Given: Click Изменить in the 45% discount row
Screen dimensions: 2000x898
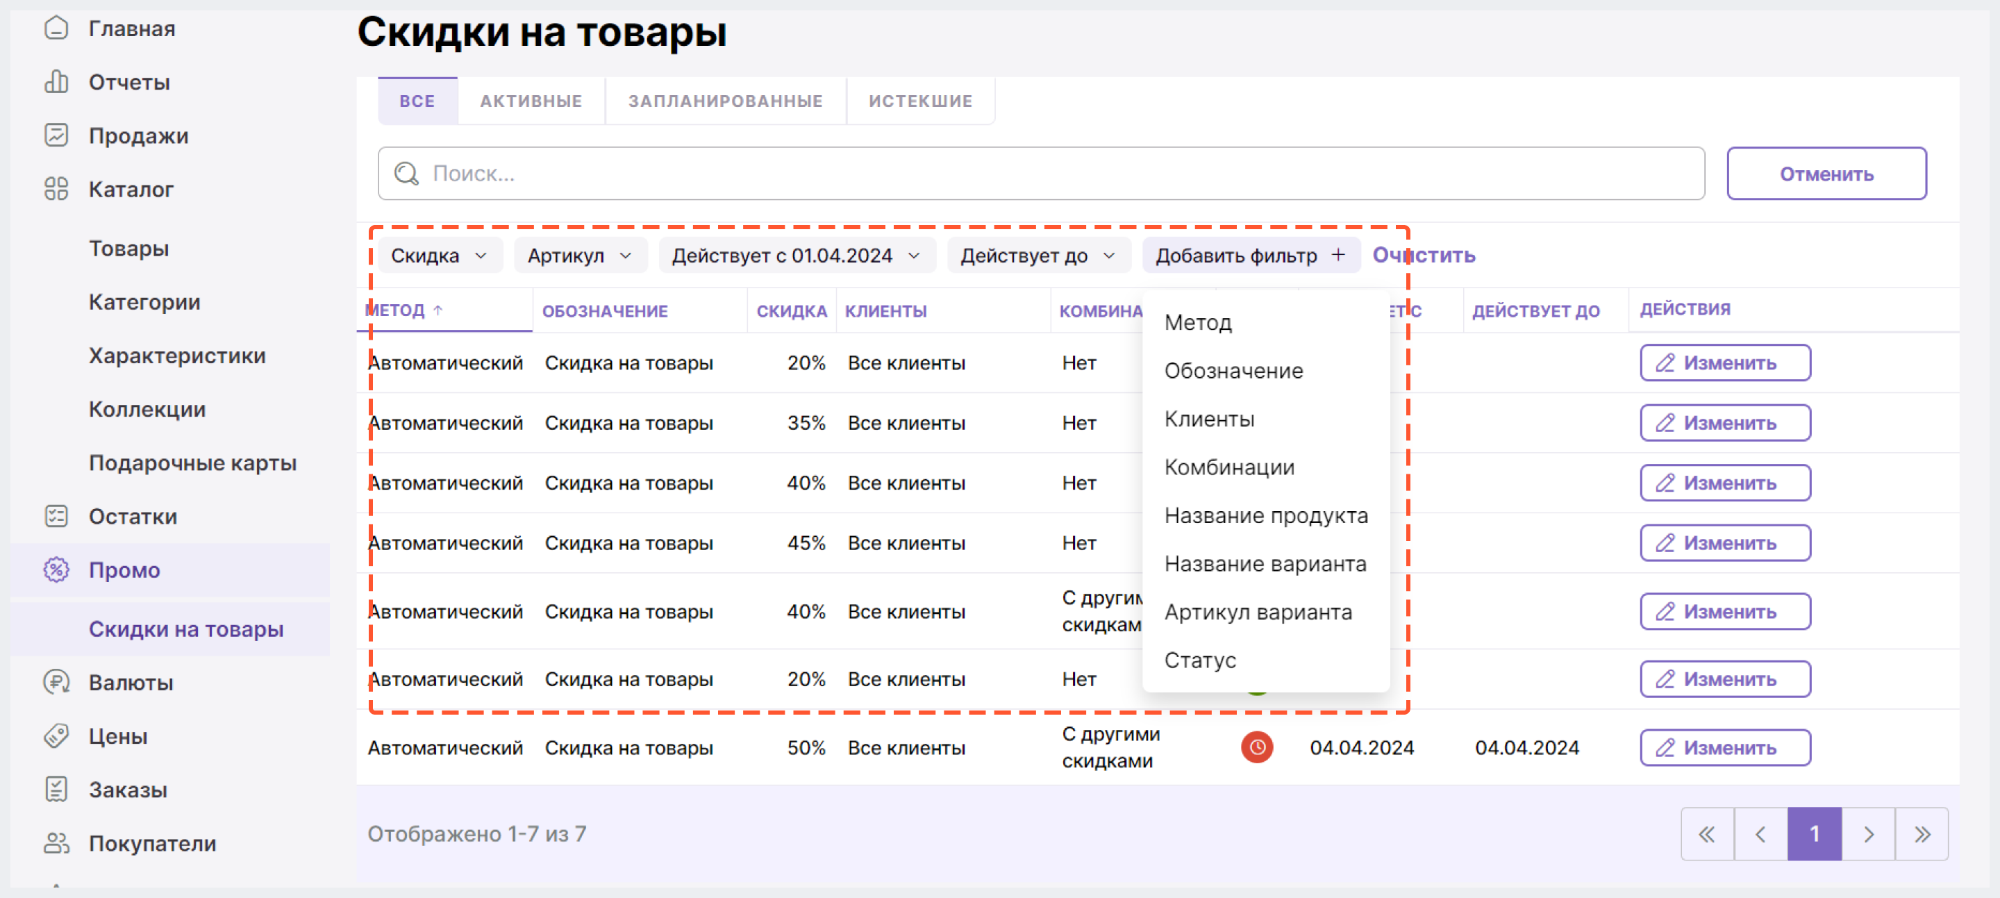Looking at the screenshot, I should (x=1724, y=542).
